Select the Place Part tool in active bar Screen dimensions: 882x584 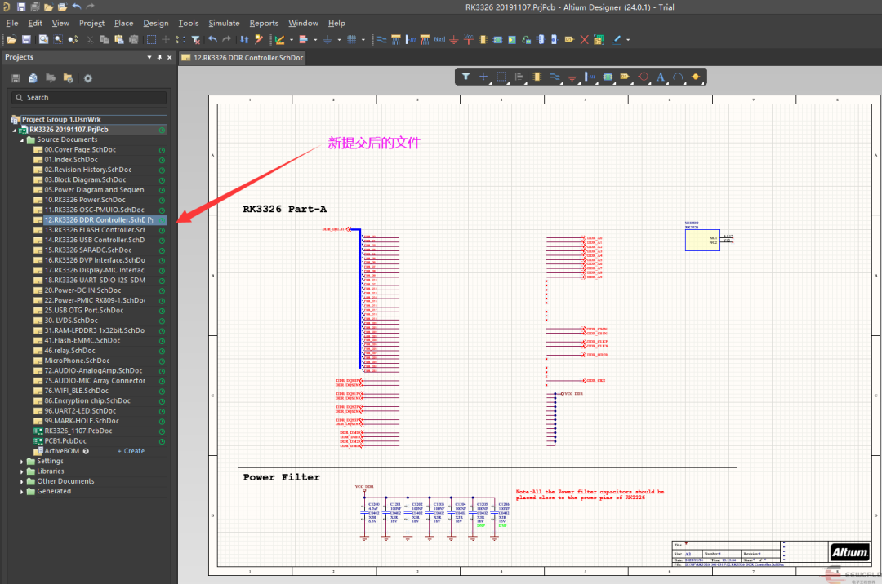click(537, 77)
